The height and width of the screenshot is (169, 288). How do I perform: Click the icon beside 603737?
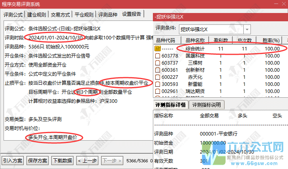click(158, 63)
